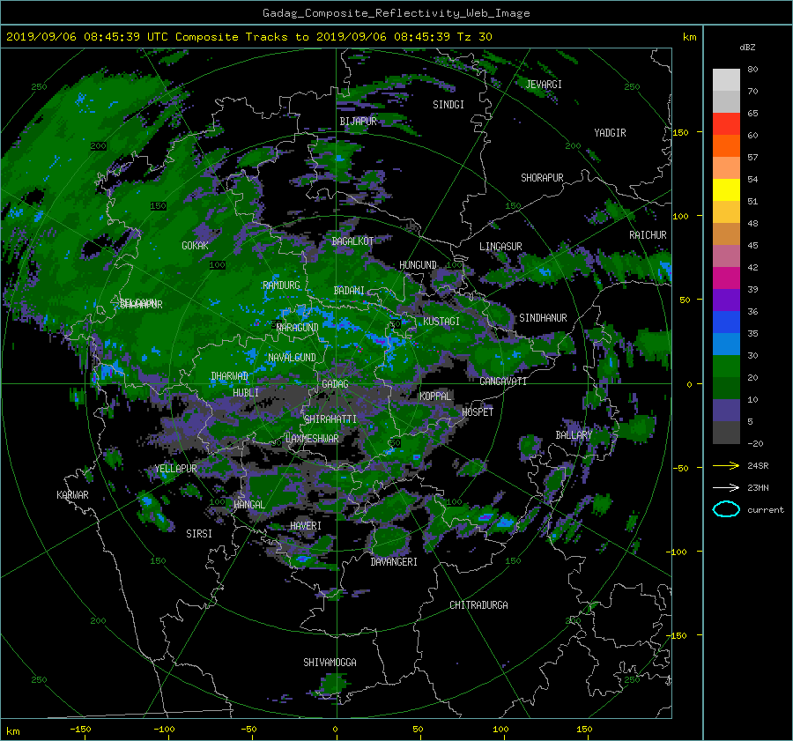The height and width of the screenshot is (741, 793).
Task: Click the BIJAPUR city label
Action: coord(358,122)
